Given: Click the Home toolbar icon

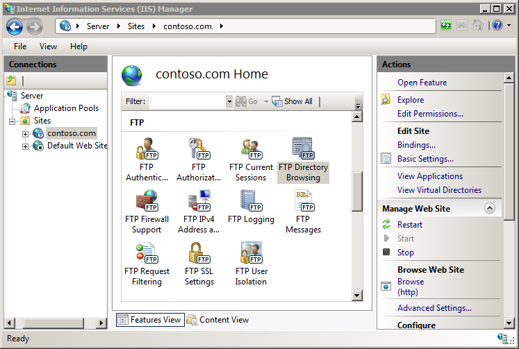Looking at the screenshot, I should click(x=477, y=25).
